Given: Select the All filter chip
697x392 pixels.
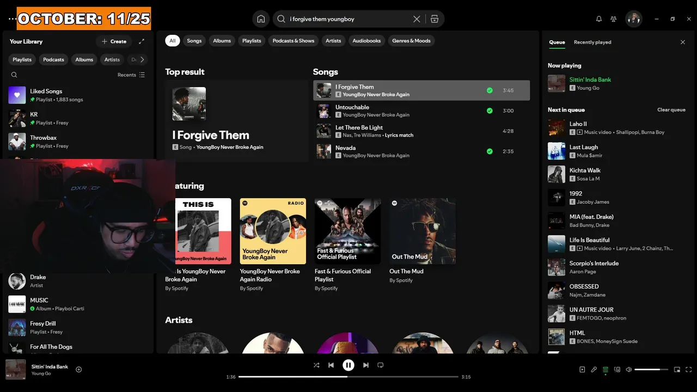Looking at the screenshot, I should click(173, 41).
